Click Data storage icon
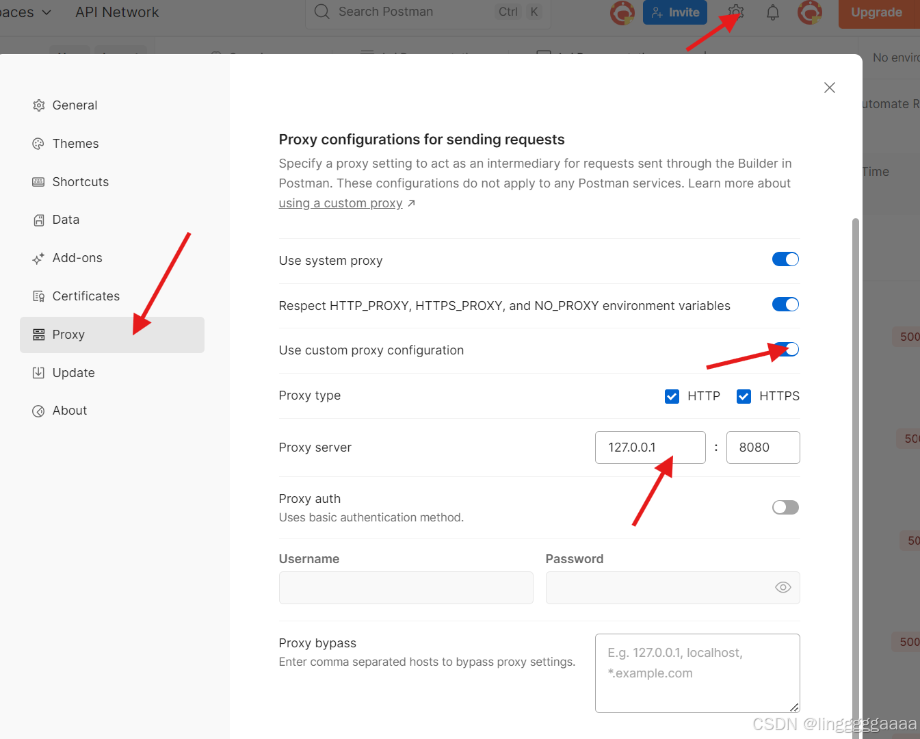 (39, 220)
